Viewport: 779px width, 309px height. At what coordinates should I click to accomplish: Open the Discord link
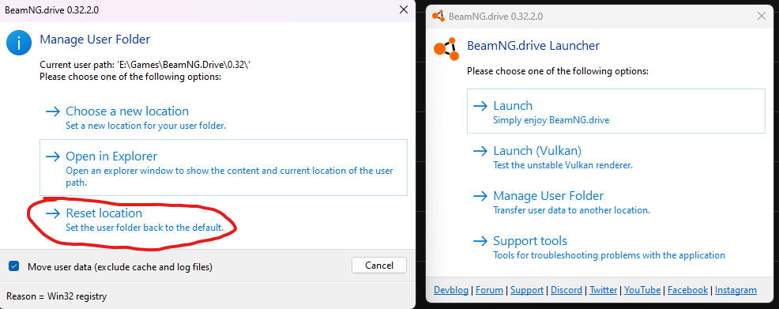(x=566, y=290)
